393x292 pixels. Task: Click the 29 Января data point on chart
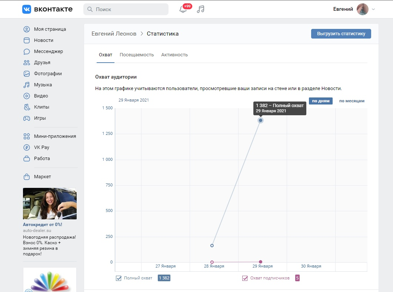pyautogui.click(x=261, y=120)
